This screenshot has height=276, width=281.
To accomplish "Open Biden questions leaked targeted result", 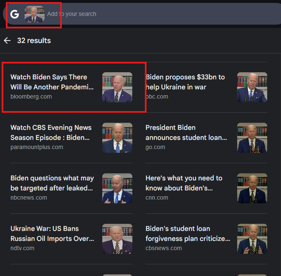I will (71, 188).
